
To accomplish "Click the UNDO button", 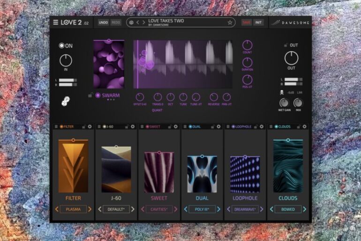I will tap(103, 22).
